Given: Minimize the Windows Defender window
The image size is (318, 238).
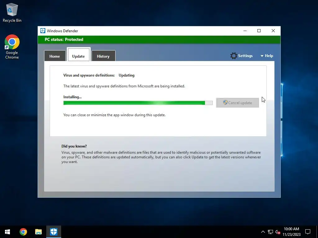Looking at the screenshot, I should pos(245,31).
